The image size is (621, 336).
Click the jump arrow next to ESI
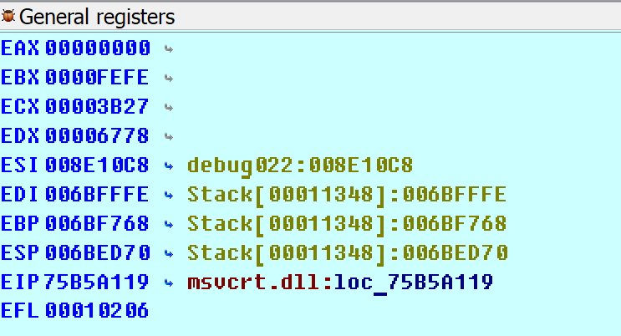pyautogui.click(x=168, y=165)
